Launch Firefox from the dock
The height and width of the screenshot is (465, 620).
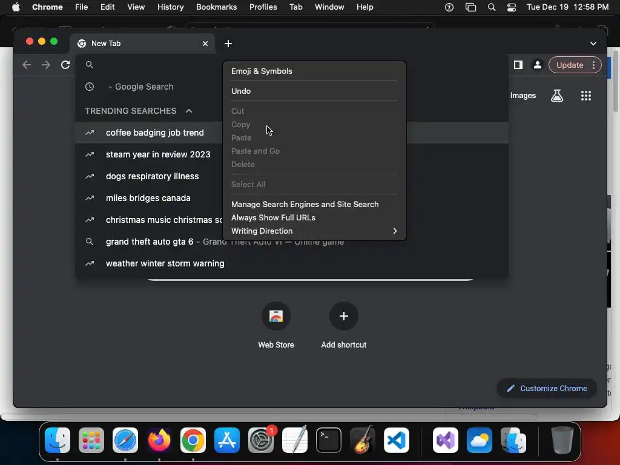point(159,440)
